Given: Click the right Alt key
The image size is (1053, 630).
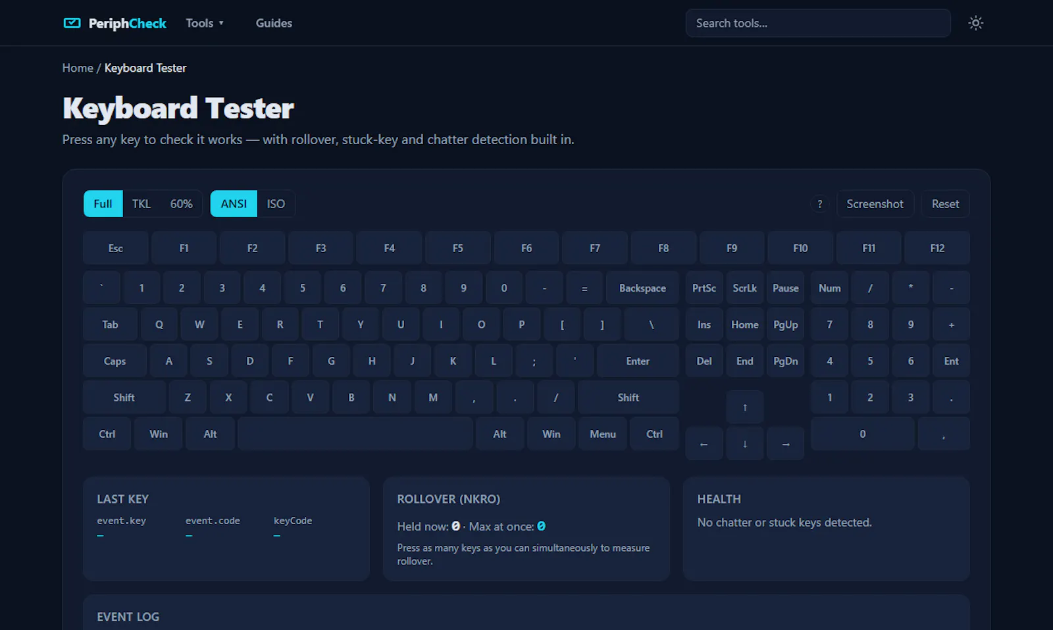Looking at the screenshot, I should pos(500,434).
